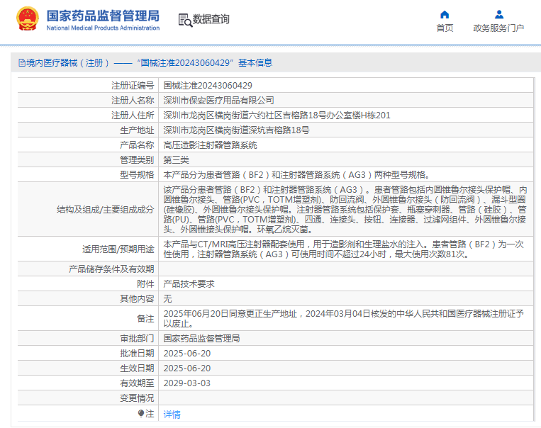
Task: Select 其他内容 value 无
Action: 167,298
